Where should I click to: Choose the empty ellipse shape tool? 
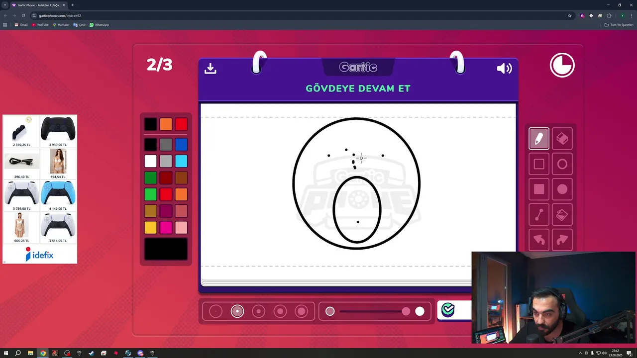click(x=562, y=164)
